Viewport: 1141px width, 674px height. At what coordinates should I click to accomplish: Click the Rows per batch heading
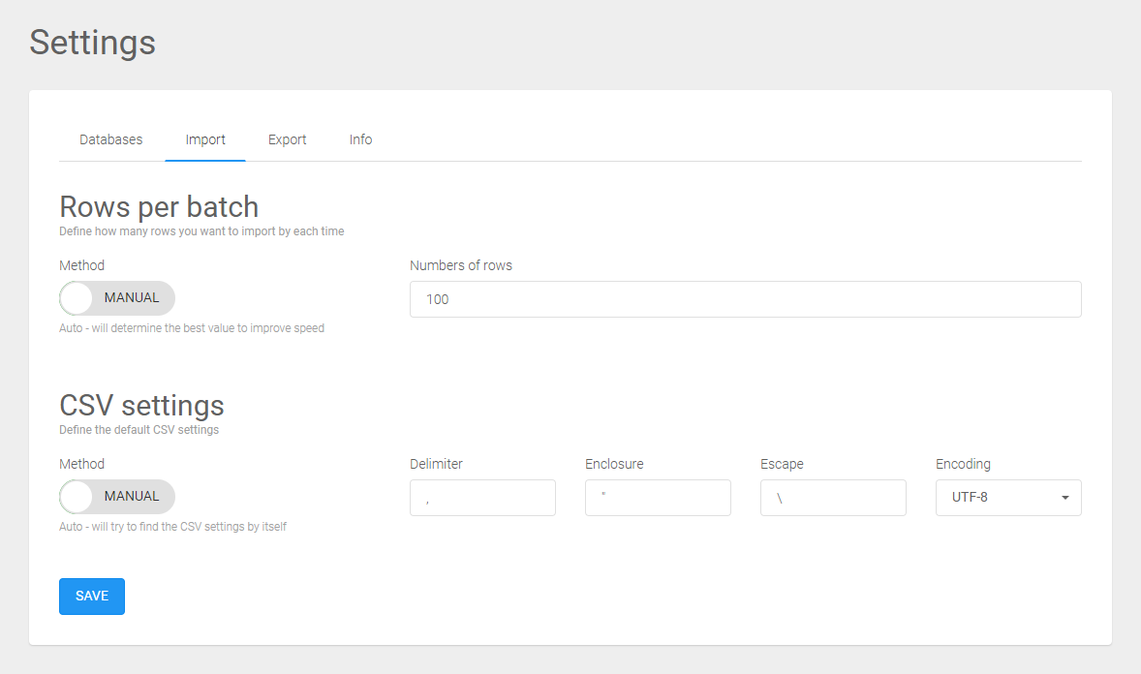pyautogui.click(x=159, y=206)
